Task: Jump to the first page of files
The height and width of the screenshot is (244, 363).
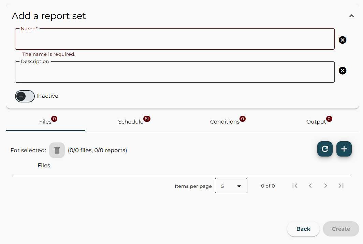Action: click(x=295, y=185)
